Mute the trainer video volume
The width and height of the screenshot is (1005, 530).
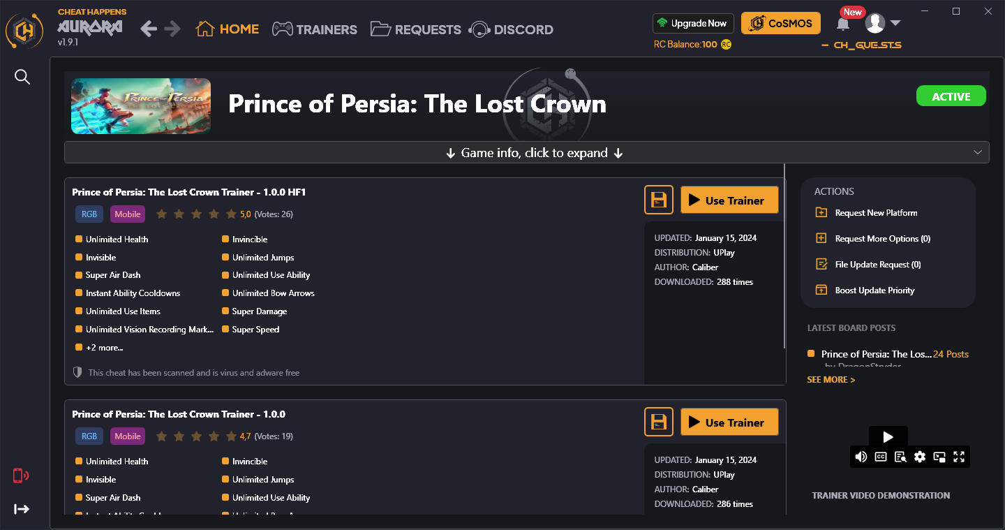pyautogui.click(x=861, y=457)
